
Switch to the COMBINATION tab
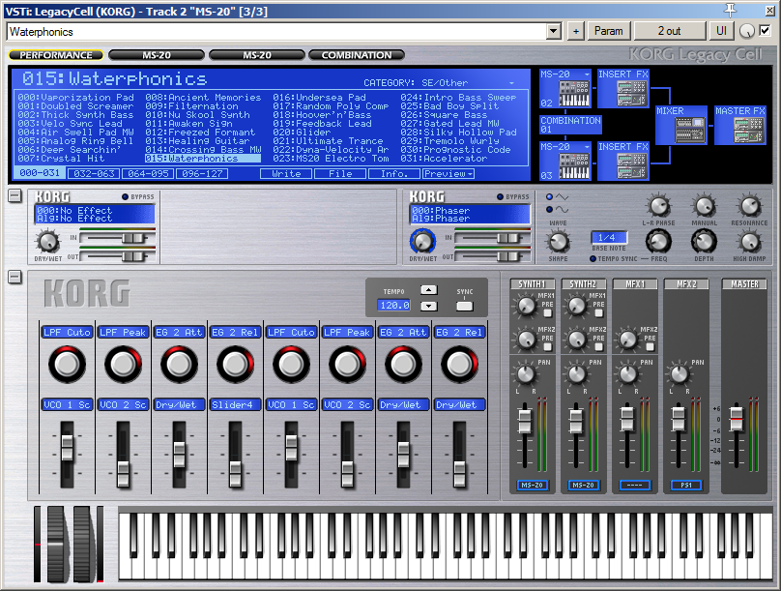[357, 55]
